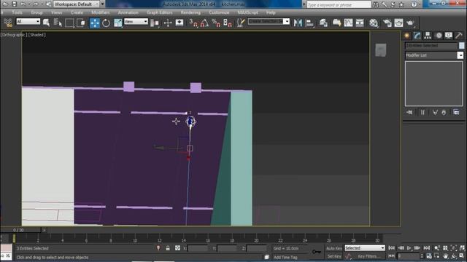This screenshot has width=467, height=262.
Task: Open the Tools menu
Action: (x=17, y=13)
